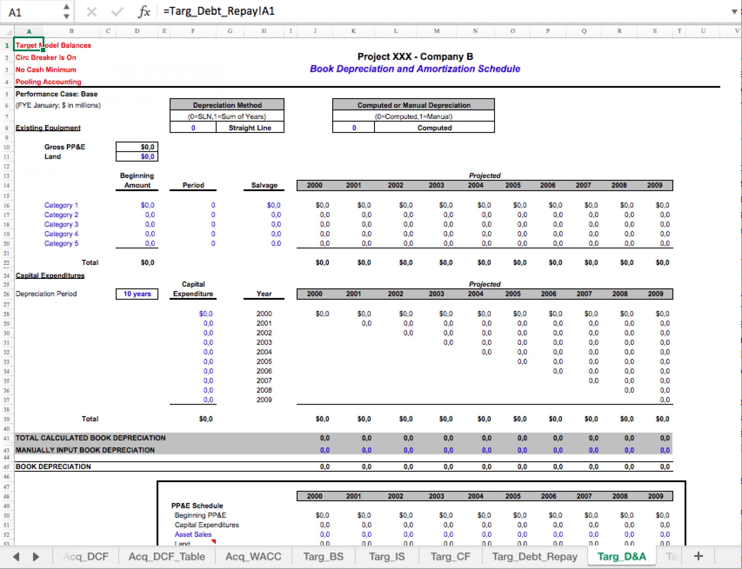Screen dimensions: 742x569
Task: Click the 'Category 1' label
Action: [61, 205]
